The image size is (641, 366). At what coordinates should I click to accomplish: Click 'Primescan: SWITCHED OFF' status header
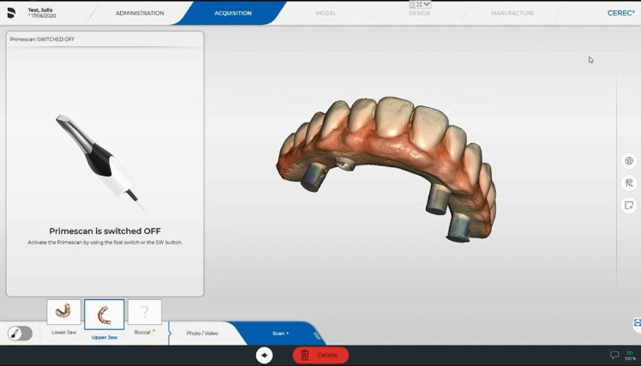(x=42, y=39)
